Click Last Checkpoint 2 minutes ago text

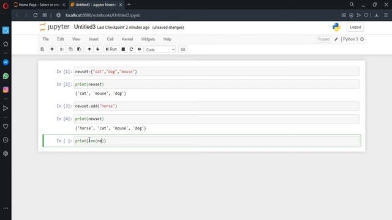[x=123, y=28]
